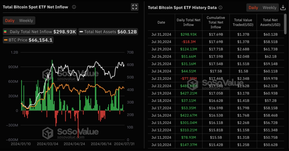289x151 pixels.
Task: Click the $78.93M inflow cell
Action: pyautogui.click(x=189, y=137)
